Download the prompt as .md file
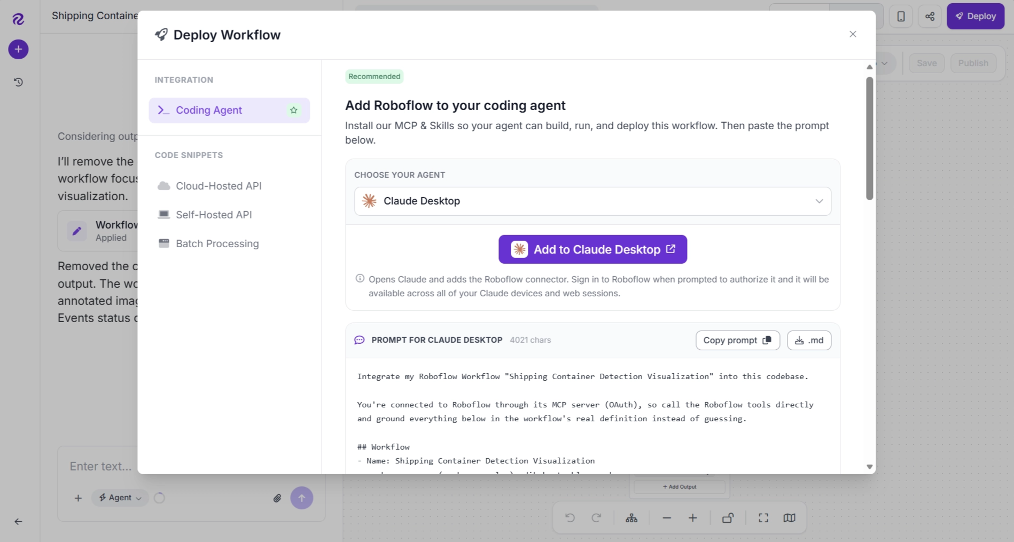 coord(809,341)
